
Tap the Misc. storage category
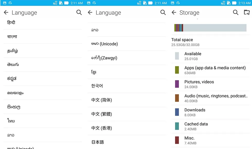click(x=190, y=140)
